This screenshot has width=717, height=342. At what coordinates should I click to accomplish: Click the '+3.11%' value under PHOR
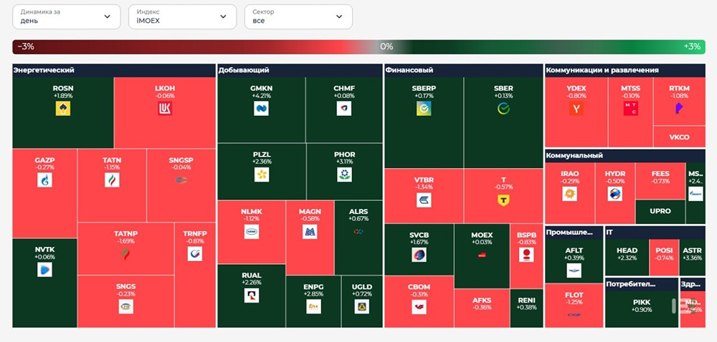[x=344, y=162]
